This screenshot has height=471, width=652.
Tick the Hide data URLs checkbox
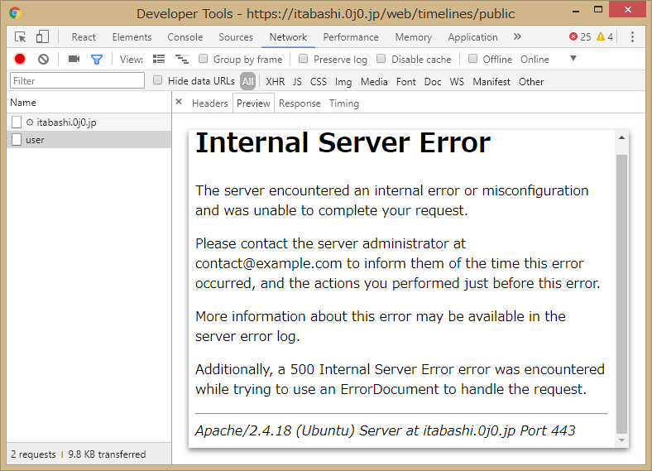158,81
